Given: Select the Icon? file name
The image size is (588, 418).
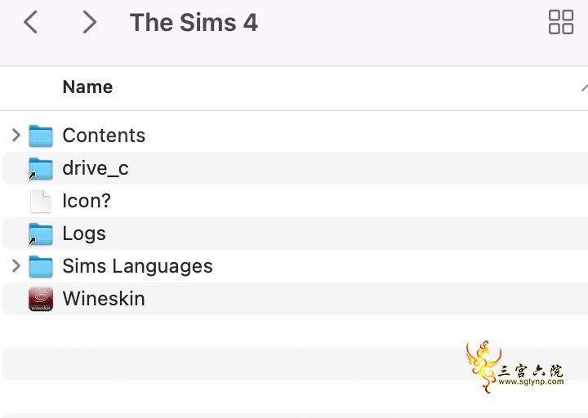Looking at the screenshot, I should pyautogui.click(x=87, y=201).
